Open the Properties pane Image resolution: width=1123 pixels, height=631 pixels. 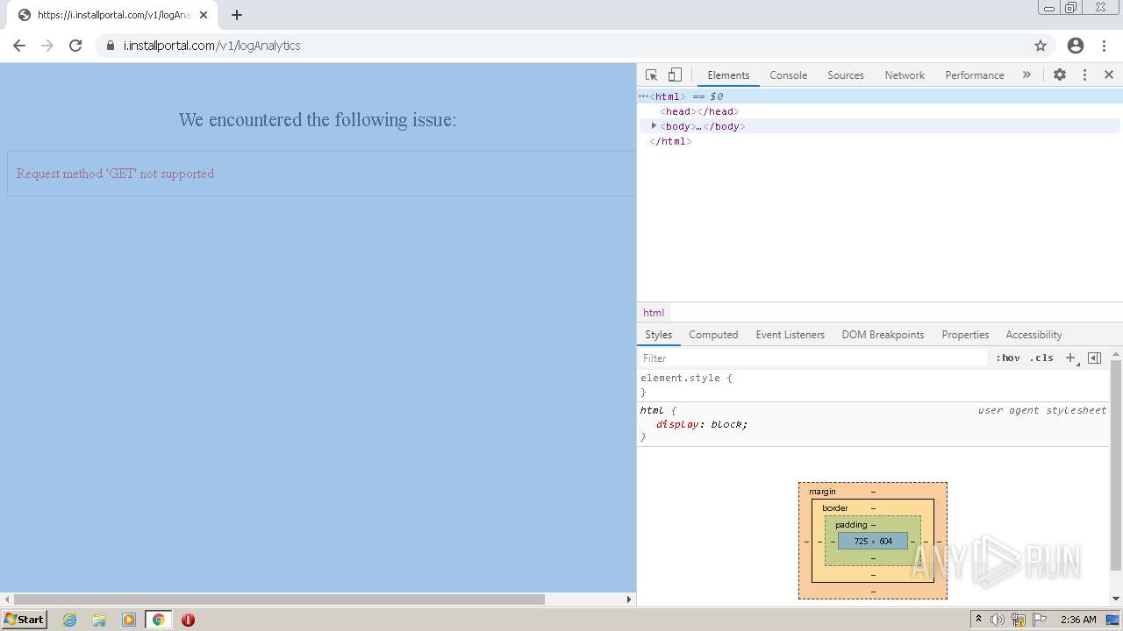pos(965,335)
